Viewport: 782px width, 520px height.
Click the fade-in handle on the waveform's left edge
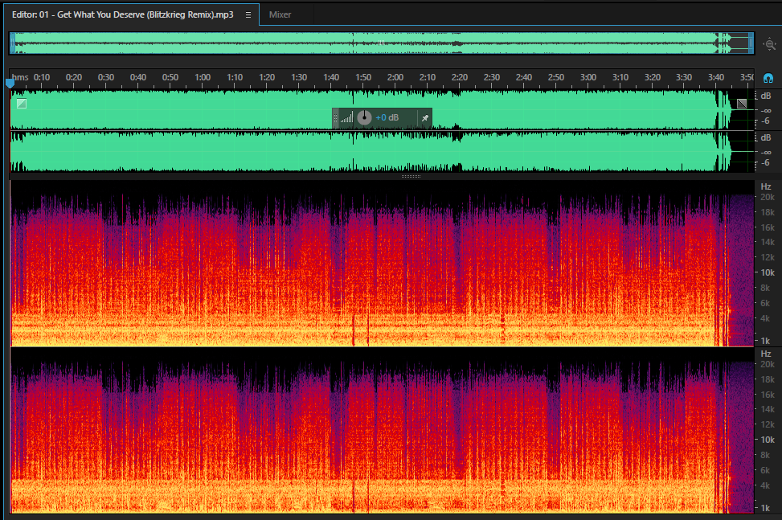click(x=22, y=104)
